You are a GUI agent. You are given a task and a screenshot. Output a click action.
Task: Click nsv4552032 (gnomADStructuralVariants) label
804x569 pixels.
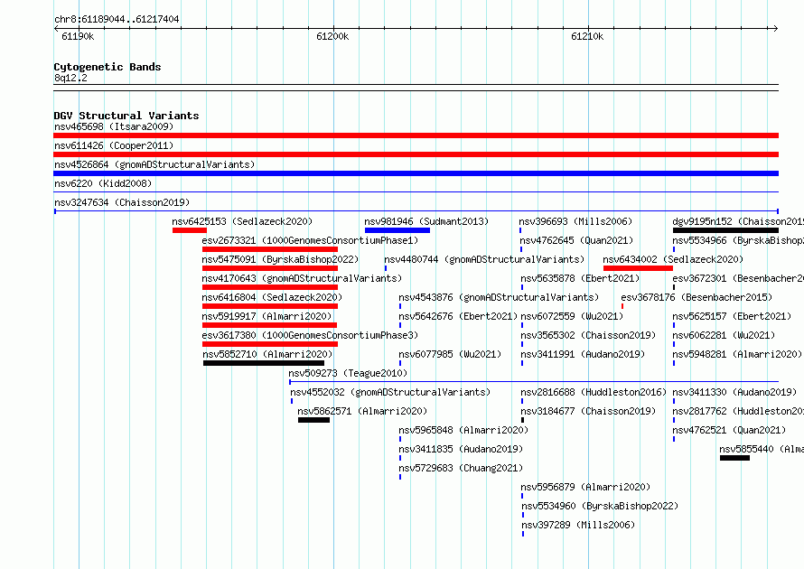click(390, 392)
